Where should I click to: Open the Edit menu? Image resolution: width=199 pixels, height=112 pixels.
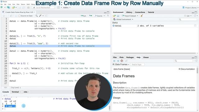point(5,4)
